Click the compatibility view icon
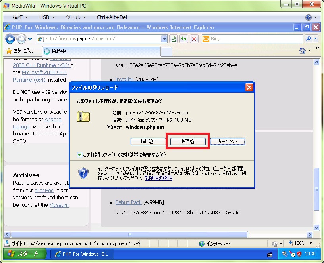The height and width of the screenshot is (263, 324). 174,39
